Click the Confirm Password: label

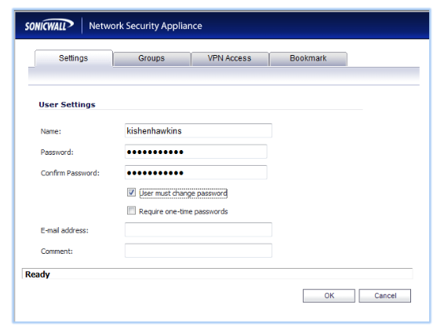coord(71,173)
